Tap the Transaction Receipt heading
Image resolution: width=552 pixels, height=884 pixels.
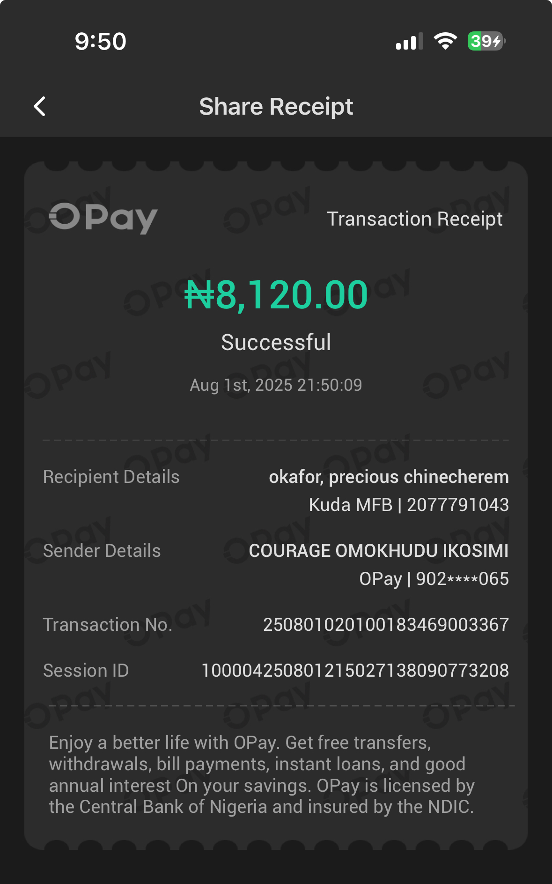pos(414,219)
